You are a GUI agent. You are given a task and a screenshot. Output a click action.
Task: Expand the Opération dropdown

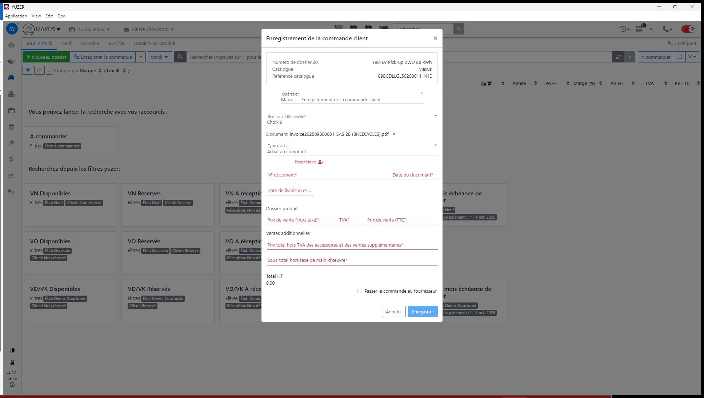point(421,93)
